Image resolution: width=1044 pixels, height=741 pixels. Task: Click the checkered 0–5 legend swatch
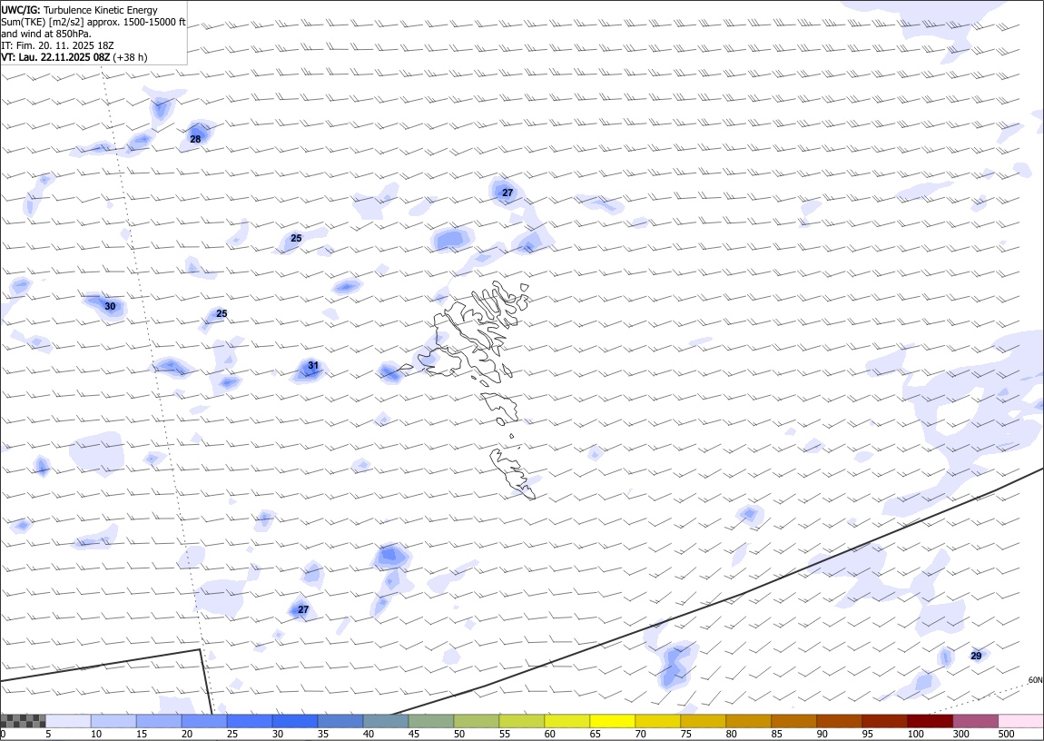point(24,721)
